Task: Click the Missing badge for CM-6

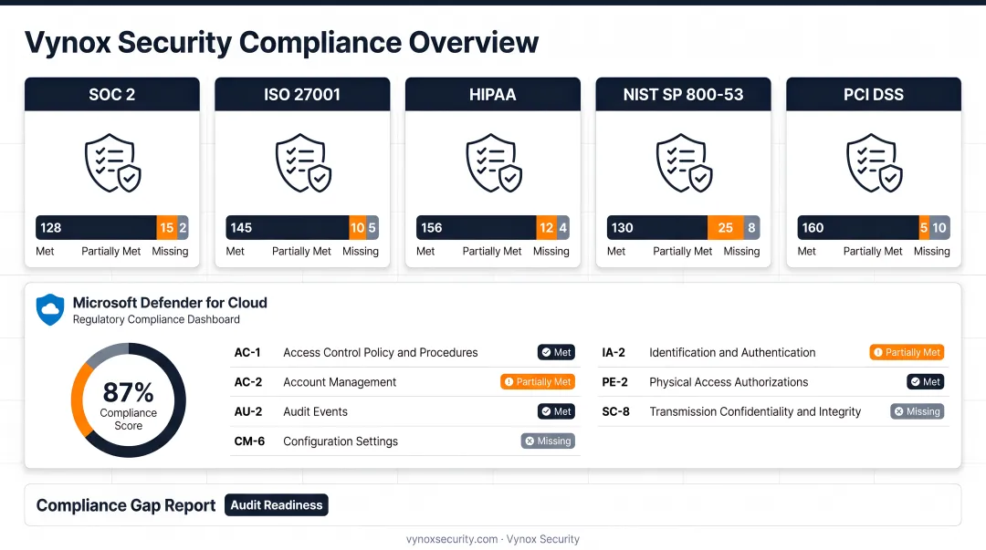Action: click(548, 441)
